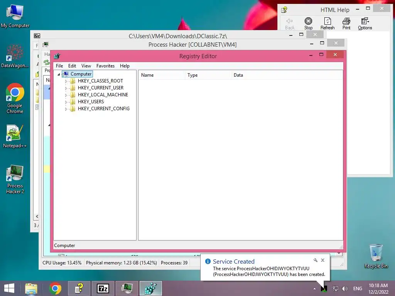
Task: Select HKEY_CURRENT_CONFIG folder icon
Action: pos(73,108)
